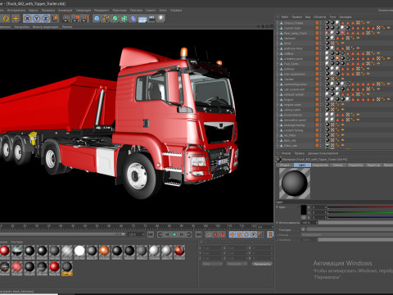The width and height of the screenshot is (393, 295).
Task: Select the spline pen tool icon
Action: point(106,19)
